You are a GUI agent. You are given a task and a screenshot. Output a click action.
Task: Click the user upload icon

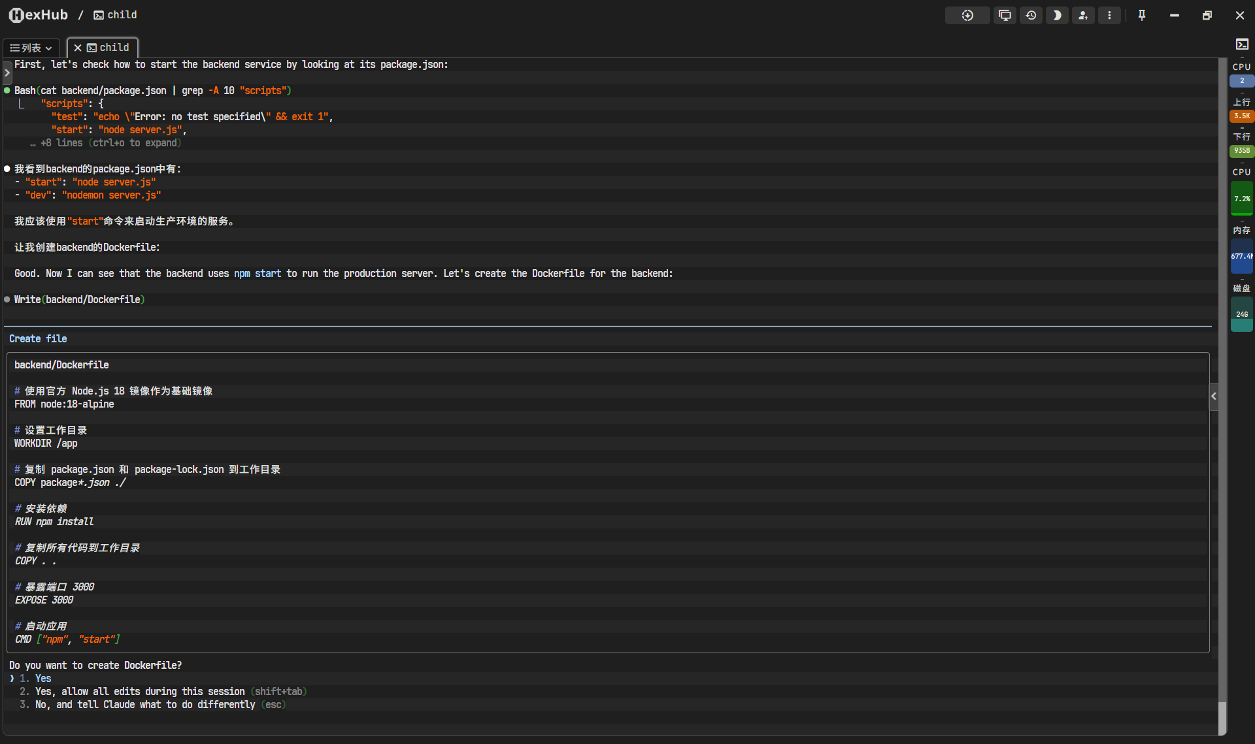click(1083, 15)
